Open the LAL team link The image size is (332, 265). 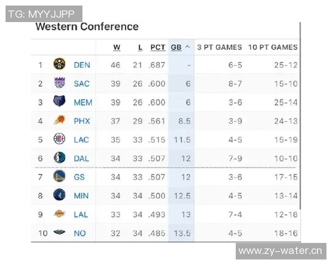point(81,215)
